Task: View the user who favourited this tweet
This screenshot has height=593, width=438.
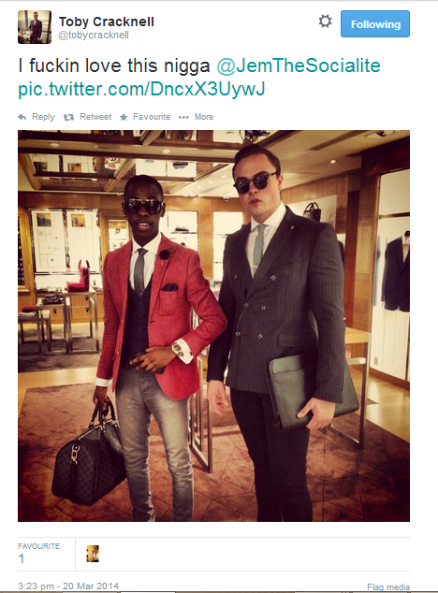Action: [x=93, y=554]
